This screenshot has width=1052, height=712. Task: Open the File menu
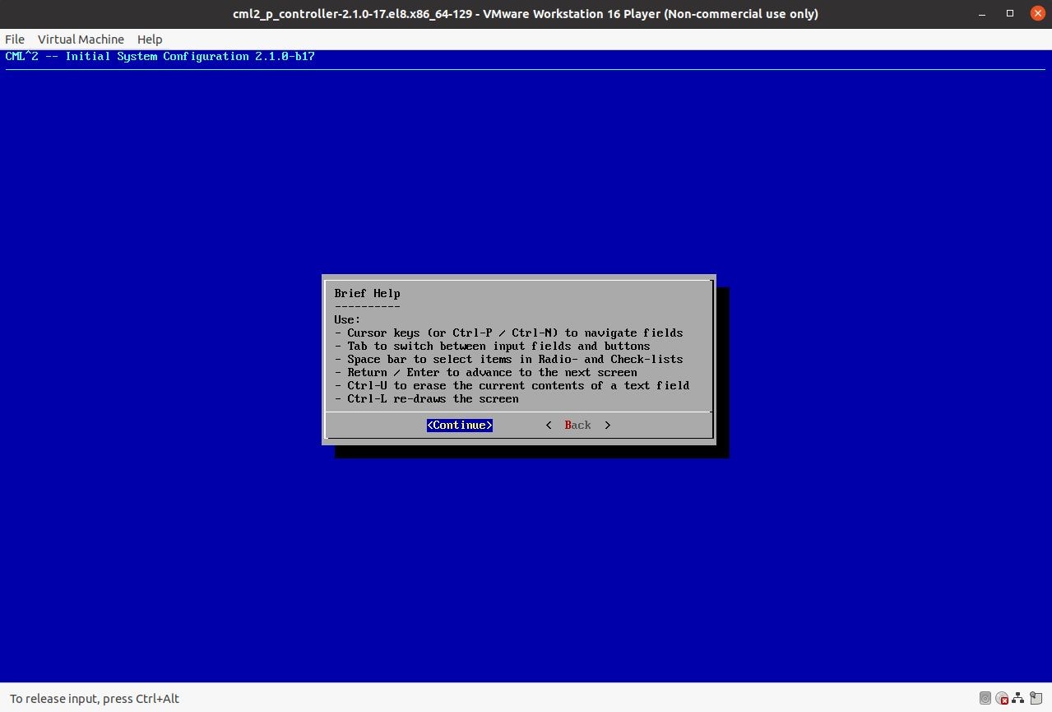tap(15, 39)
